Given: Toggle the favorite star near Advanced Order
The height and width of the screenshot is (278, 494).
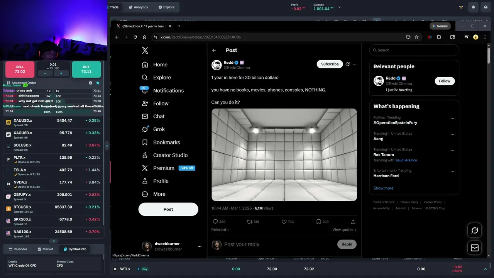Looking at the screenshot, I should pyautogui.click(x=98, y=83).
